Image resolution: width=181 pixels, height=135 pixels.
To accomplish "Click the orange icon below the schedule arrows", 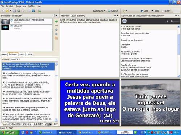I will tap(56, 38).
